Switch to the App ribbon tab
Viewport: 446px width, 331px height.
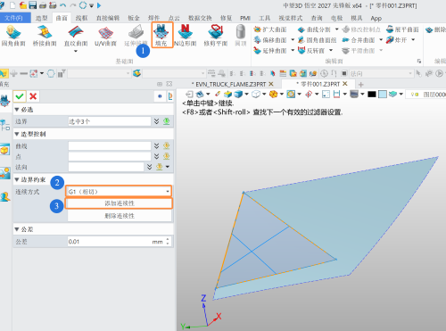[x=376, y=18]
